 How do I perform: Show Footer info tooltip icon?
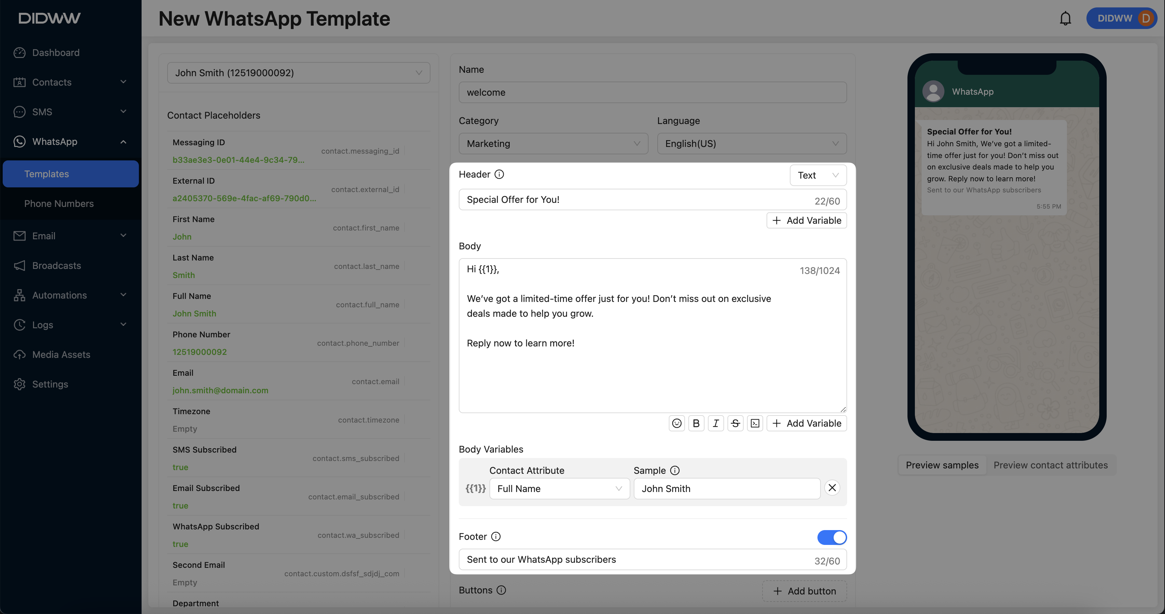tap(496, 536)
